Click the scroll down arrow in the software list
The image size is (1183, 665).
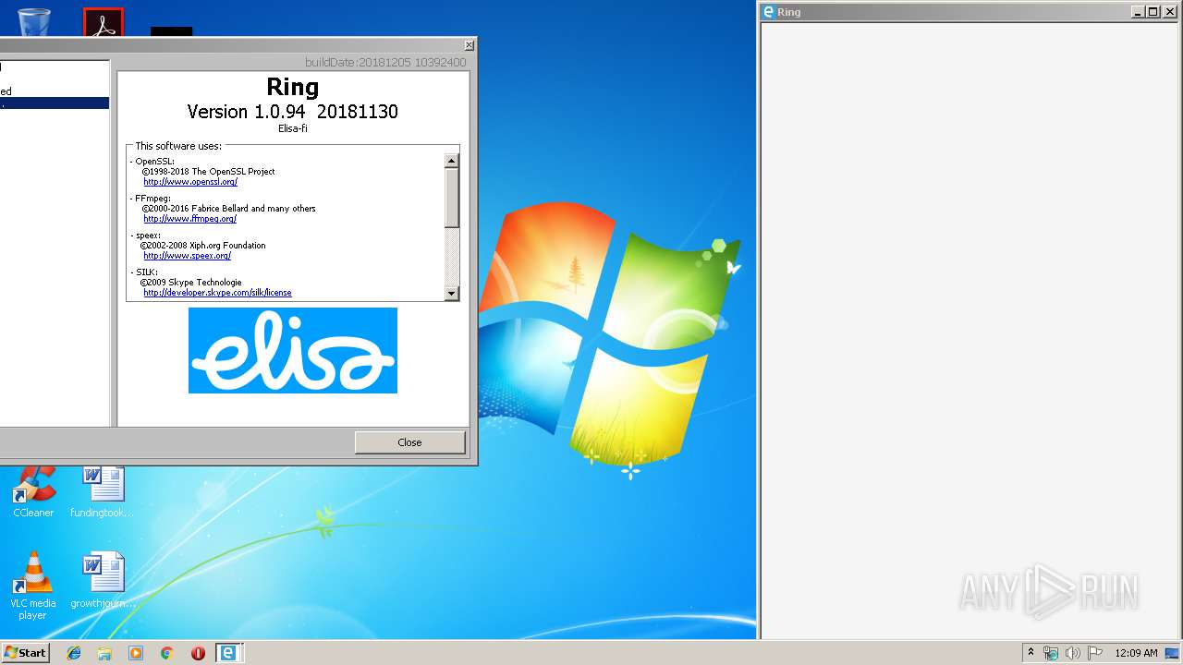[452, 293]
